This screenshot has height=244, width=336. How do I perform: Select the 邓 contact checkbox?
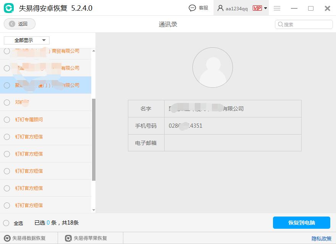coord(6,103)
